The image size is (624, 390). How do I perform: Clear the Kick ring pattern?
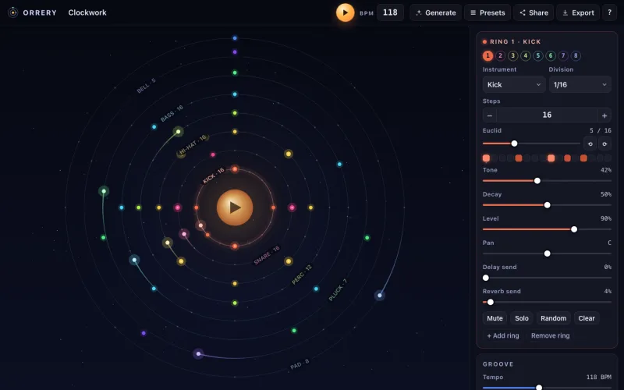tap(587, 318)
